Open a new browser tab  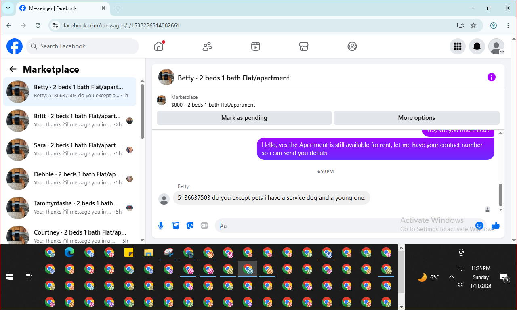click(118, 8)
